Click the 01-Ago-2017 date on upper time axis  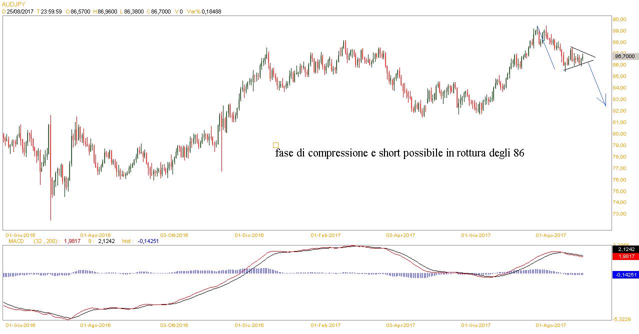pos(550,234)
